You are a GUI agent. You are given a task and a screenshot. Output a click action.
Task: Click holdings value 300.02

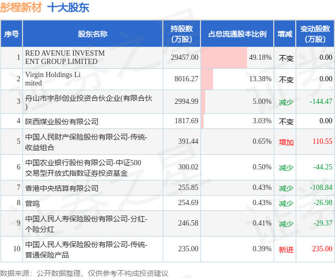[x=188, y=167]
